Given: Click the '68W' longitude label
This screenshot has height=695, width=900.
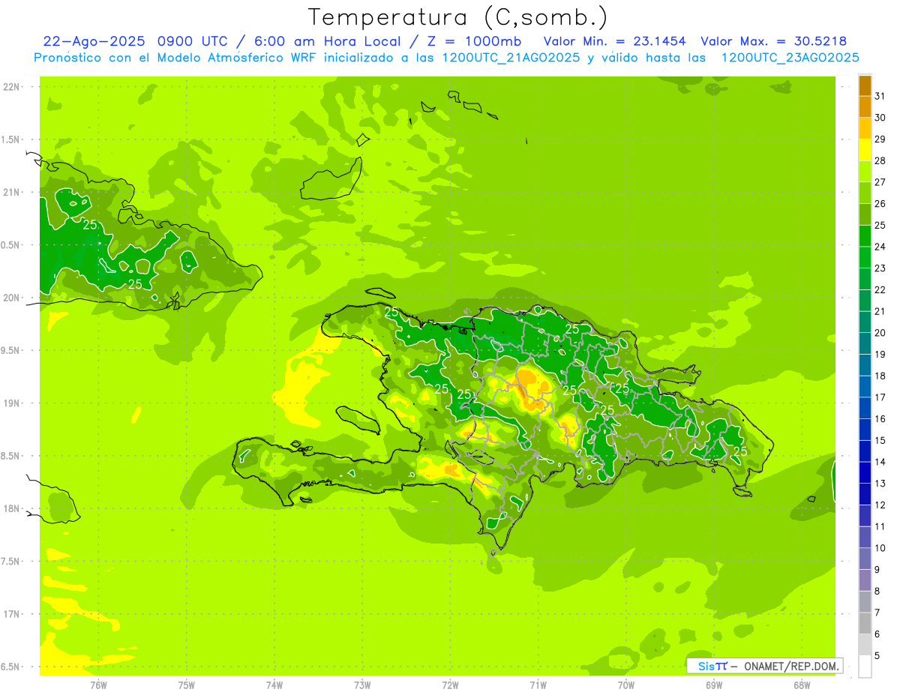Looking at the screenshot, I should click(802, 685).
